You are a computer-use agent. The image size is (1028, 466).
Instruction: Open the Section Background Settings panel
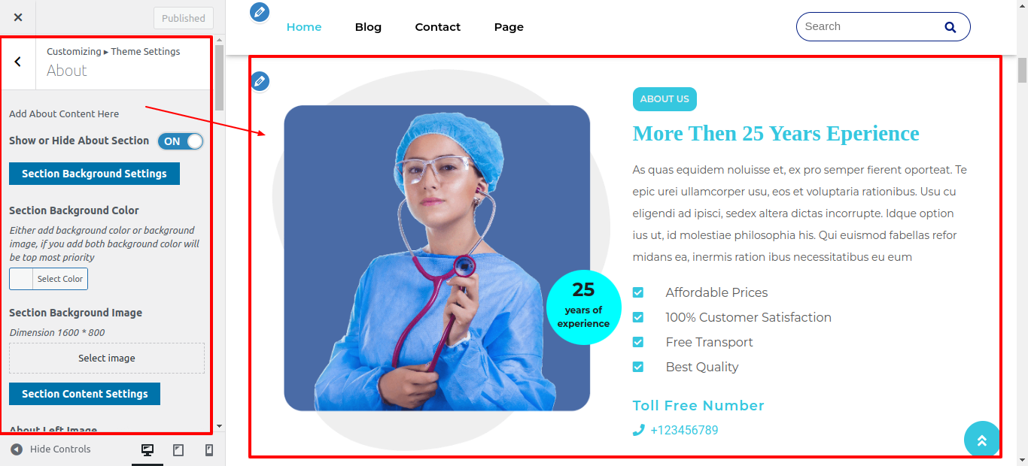94,174
